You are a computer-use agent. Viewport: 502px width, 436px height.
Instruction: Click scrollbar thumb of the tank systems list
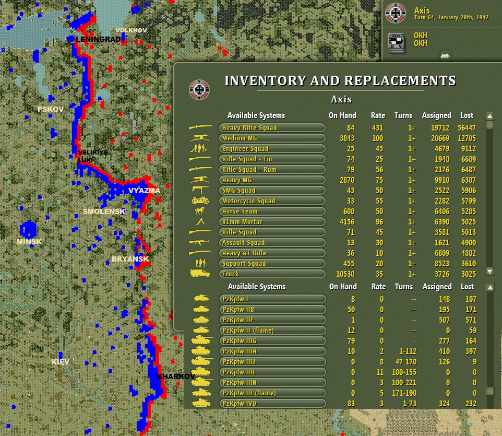pos(490,392)
